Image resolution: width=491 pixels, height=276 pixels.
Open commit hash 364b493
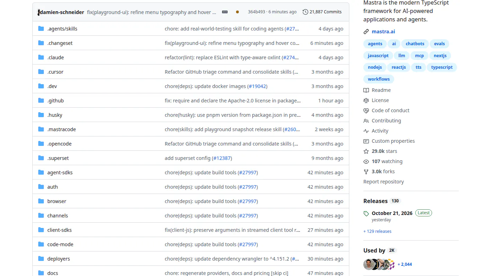pyautogui.click(x=257, y=12)
